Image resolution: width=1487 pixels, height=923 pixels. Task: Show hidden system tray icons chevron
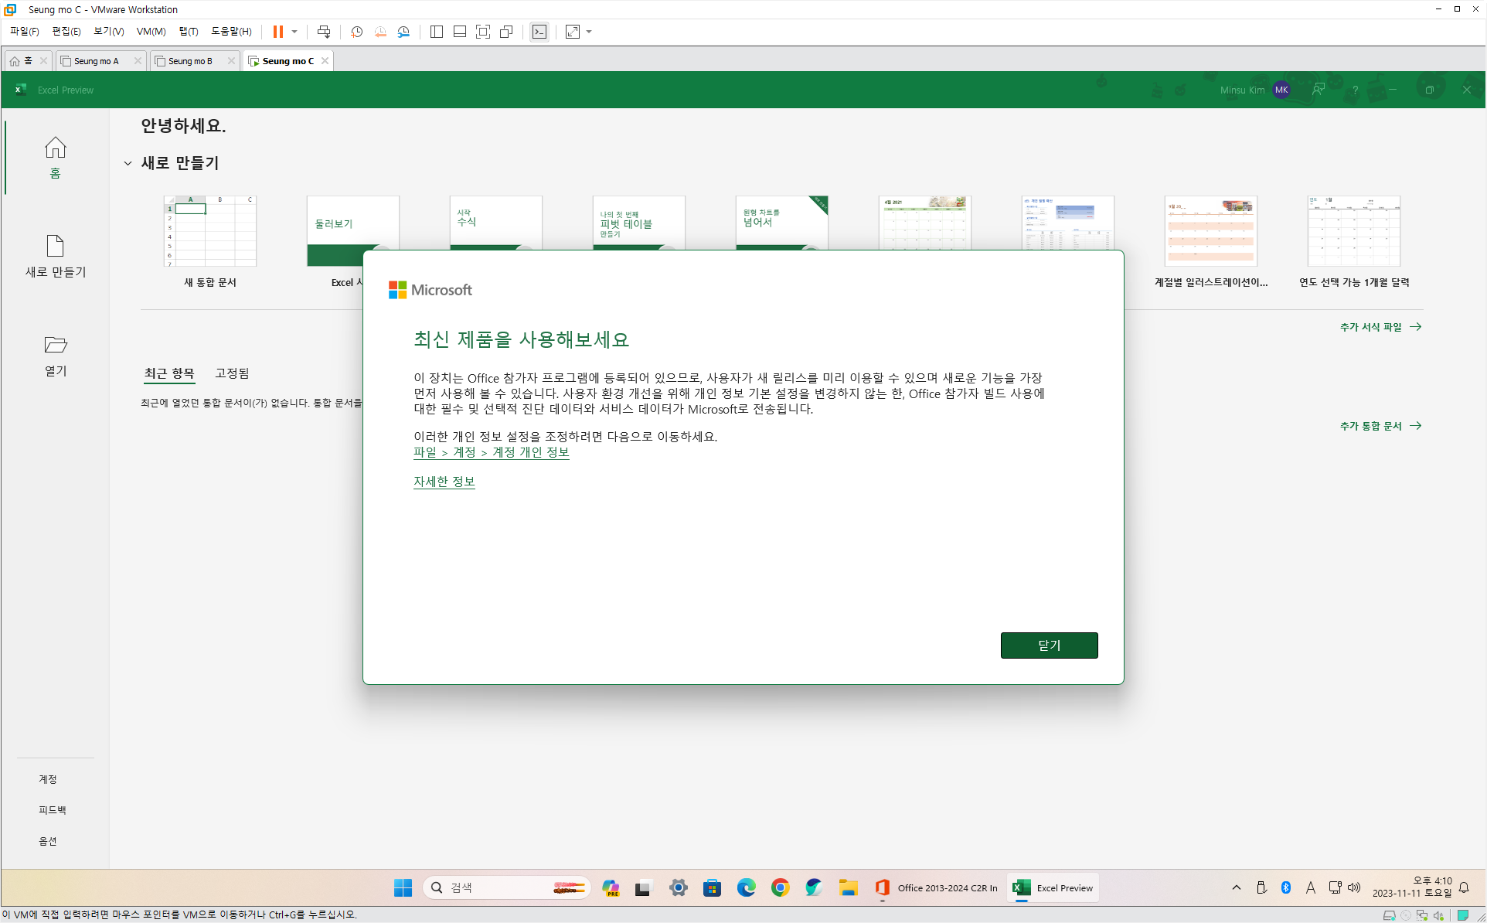tap(1236, 887)
